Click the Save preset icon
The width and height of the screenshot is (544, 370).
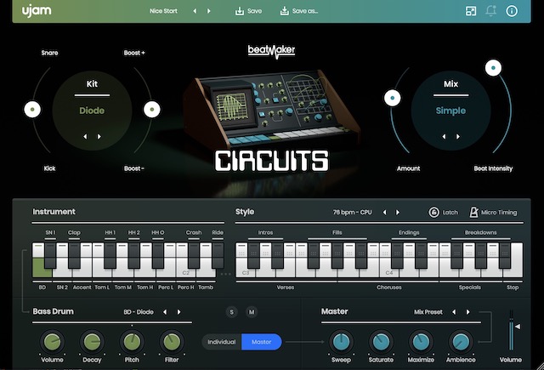(240, 11)
